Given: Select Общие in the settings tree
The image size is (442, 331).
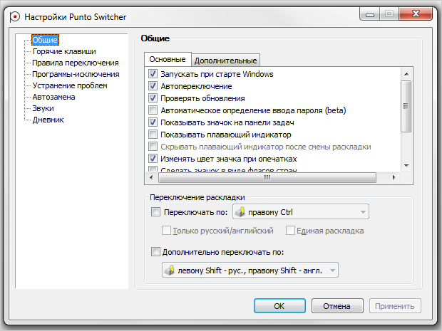Looking at the screenshot, I should 45,40.
